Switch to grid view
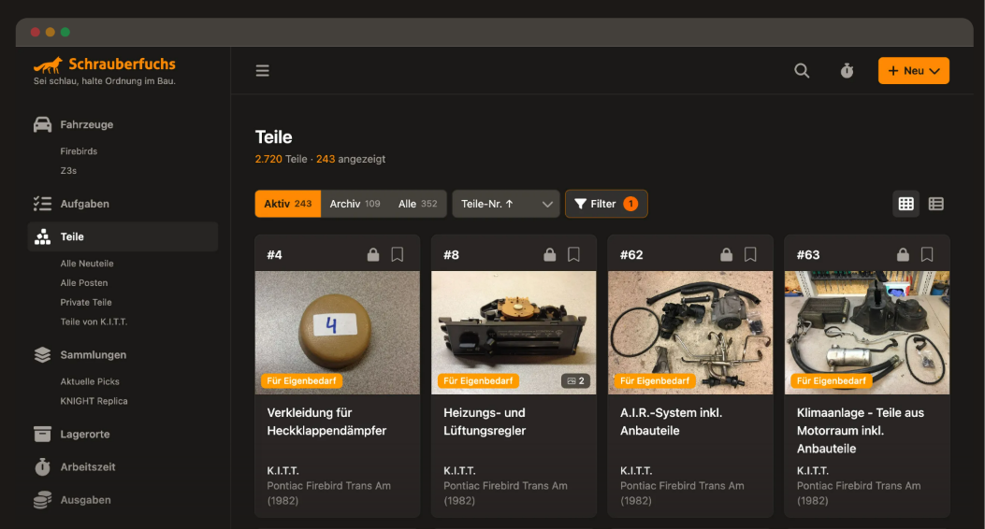This screenshot has width=985, height=529. (905, 204)
